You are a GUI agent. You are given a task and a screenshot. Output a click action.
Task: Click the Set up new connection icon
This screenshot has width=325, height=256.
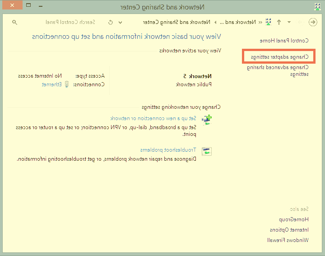point(207,120)
